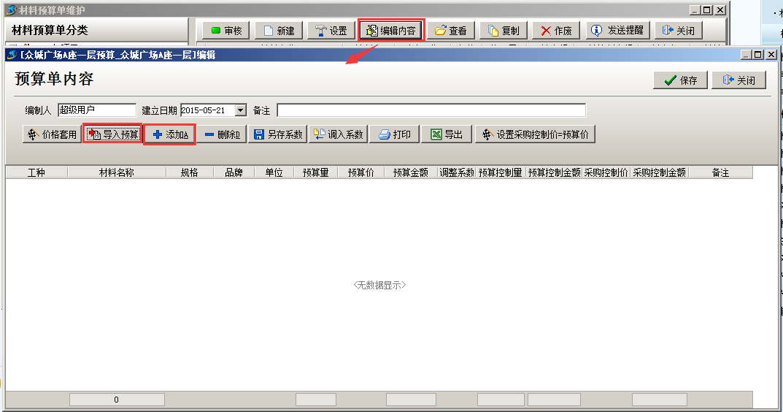The height and width of the screenshot is (412, 783).
Task: Click the 作废 button with red X
Action: 556,31
